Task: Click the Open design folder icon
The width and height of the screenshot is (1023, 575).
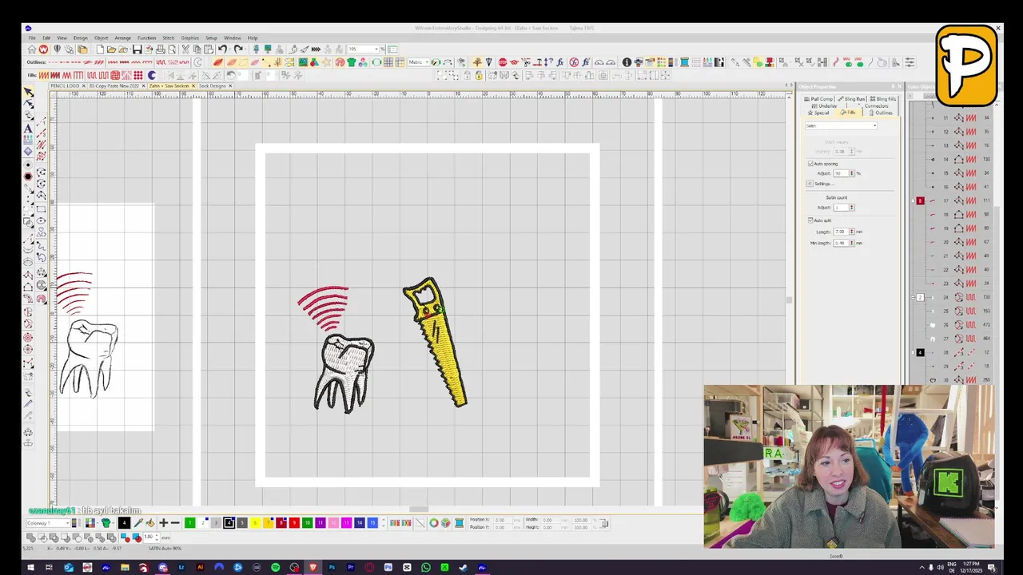Action: [112, 50]
